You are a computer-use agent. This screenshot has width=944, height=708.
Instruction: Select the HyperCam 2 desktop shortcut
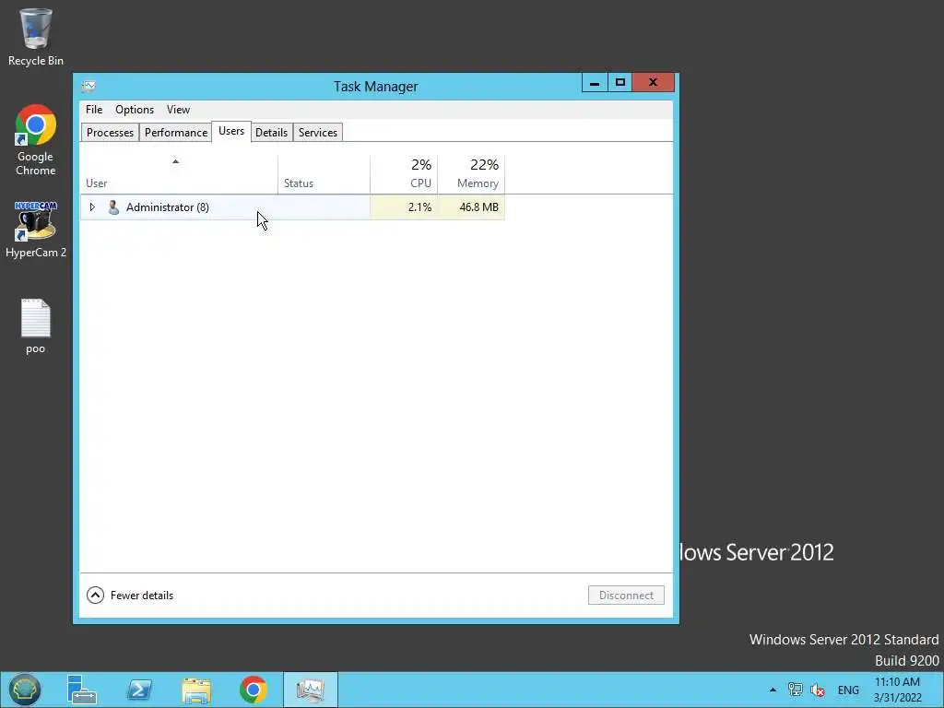(x=36, y=230)
